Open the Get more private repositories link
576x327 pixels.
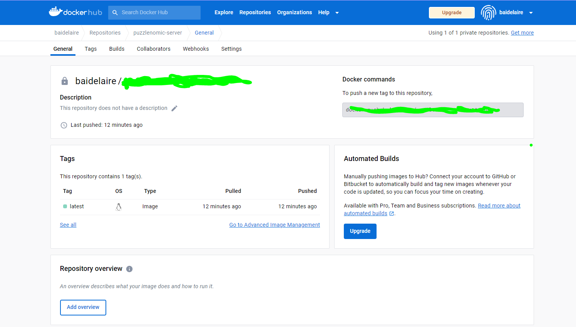coord(522,33)
